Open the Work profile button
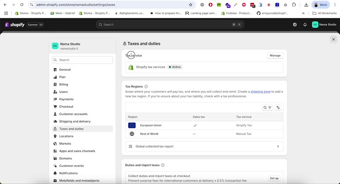 pos(321,5)
